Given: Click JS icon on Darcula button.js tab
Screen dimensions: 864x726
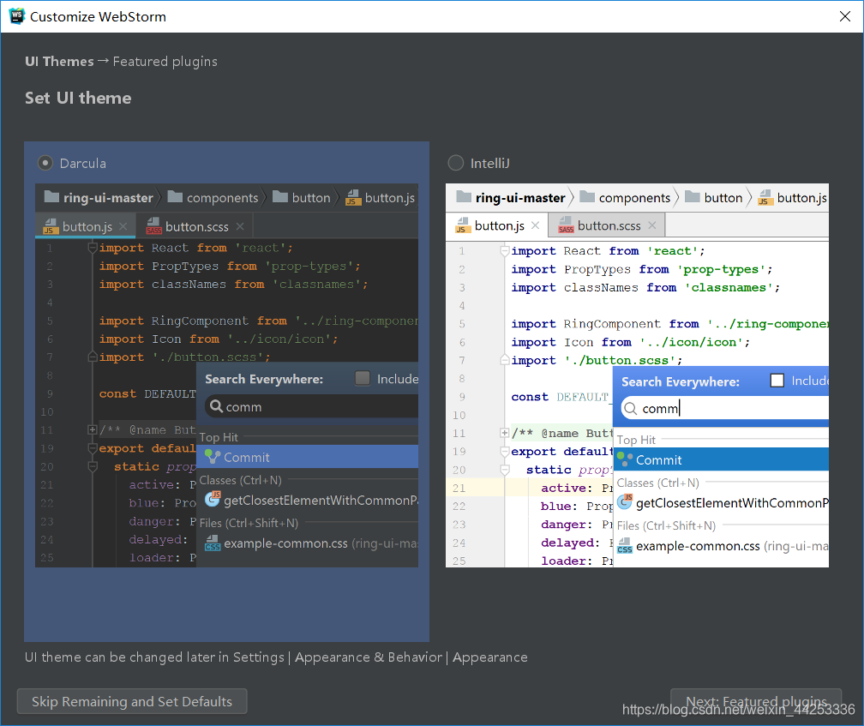Looking at the screenshot, I should pyautogui.click(x=50, y=226).
